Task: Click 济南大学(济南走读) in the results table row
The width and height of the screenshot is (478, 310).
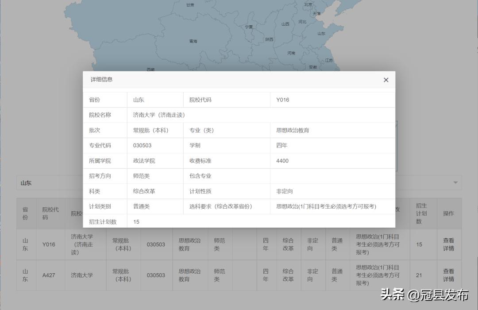Action: [x=82, y=244]
